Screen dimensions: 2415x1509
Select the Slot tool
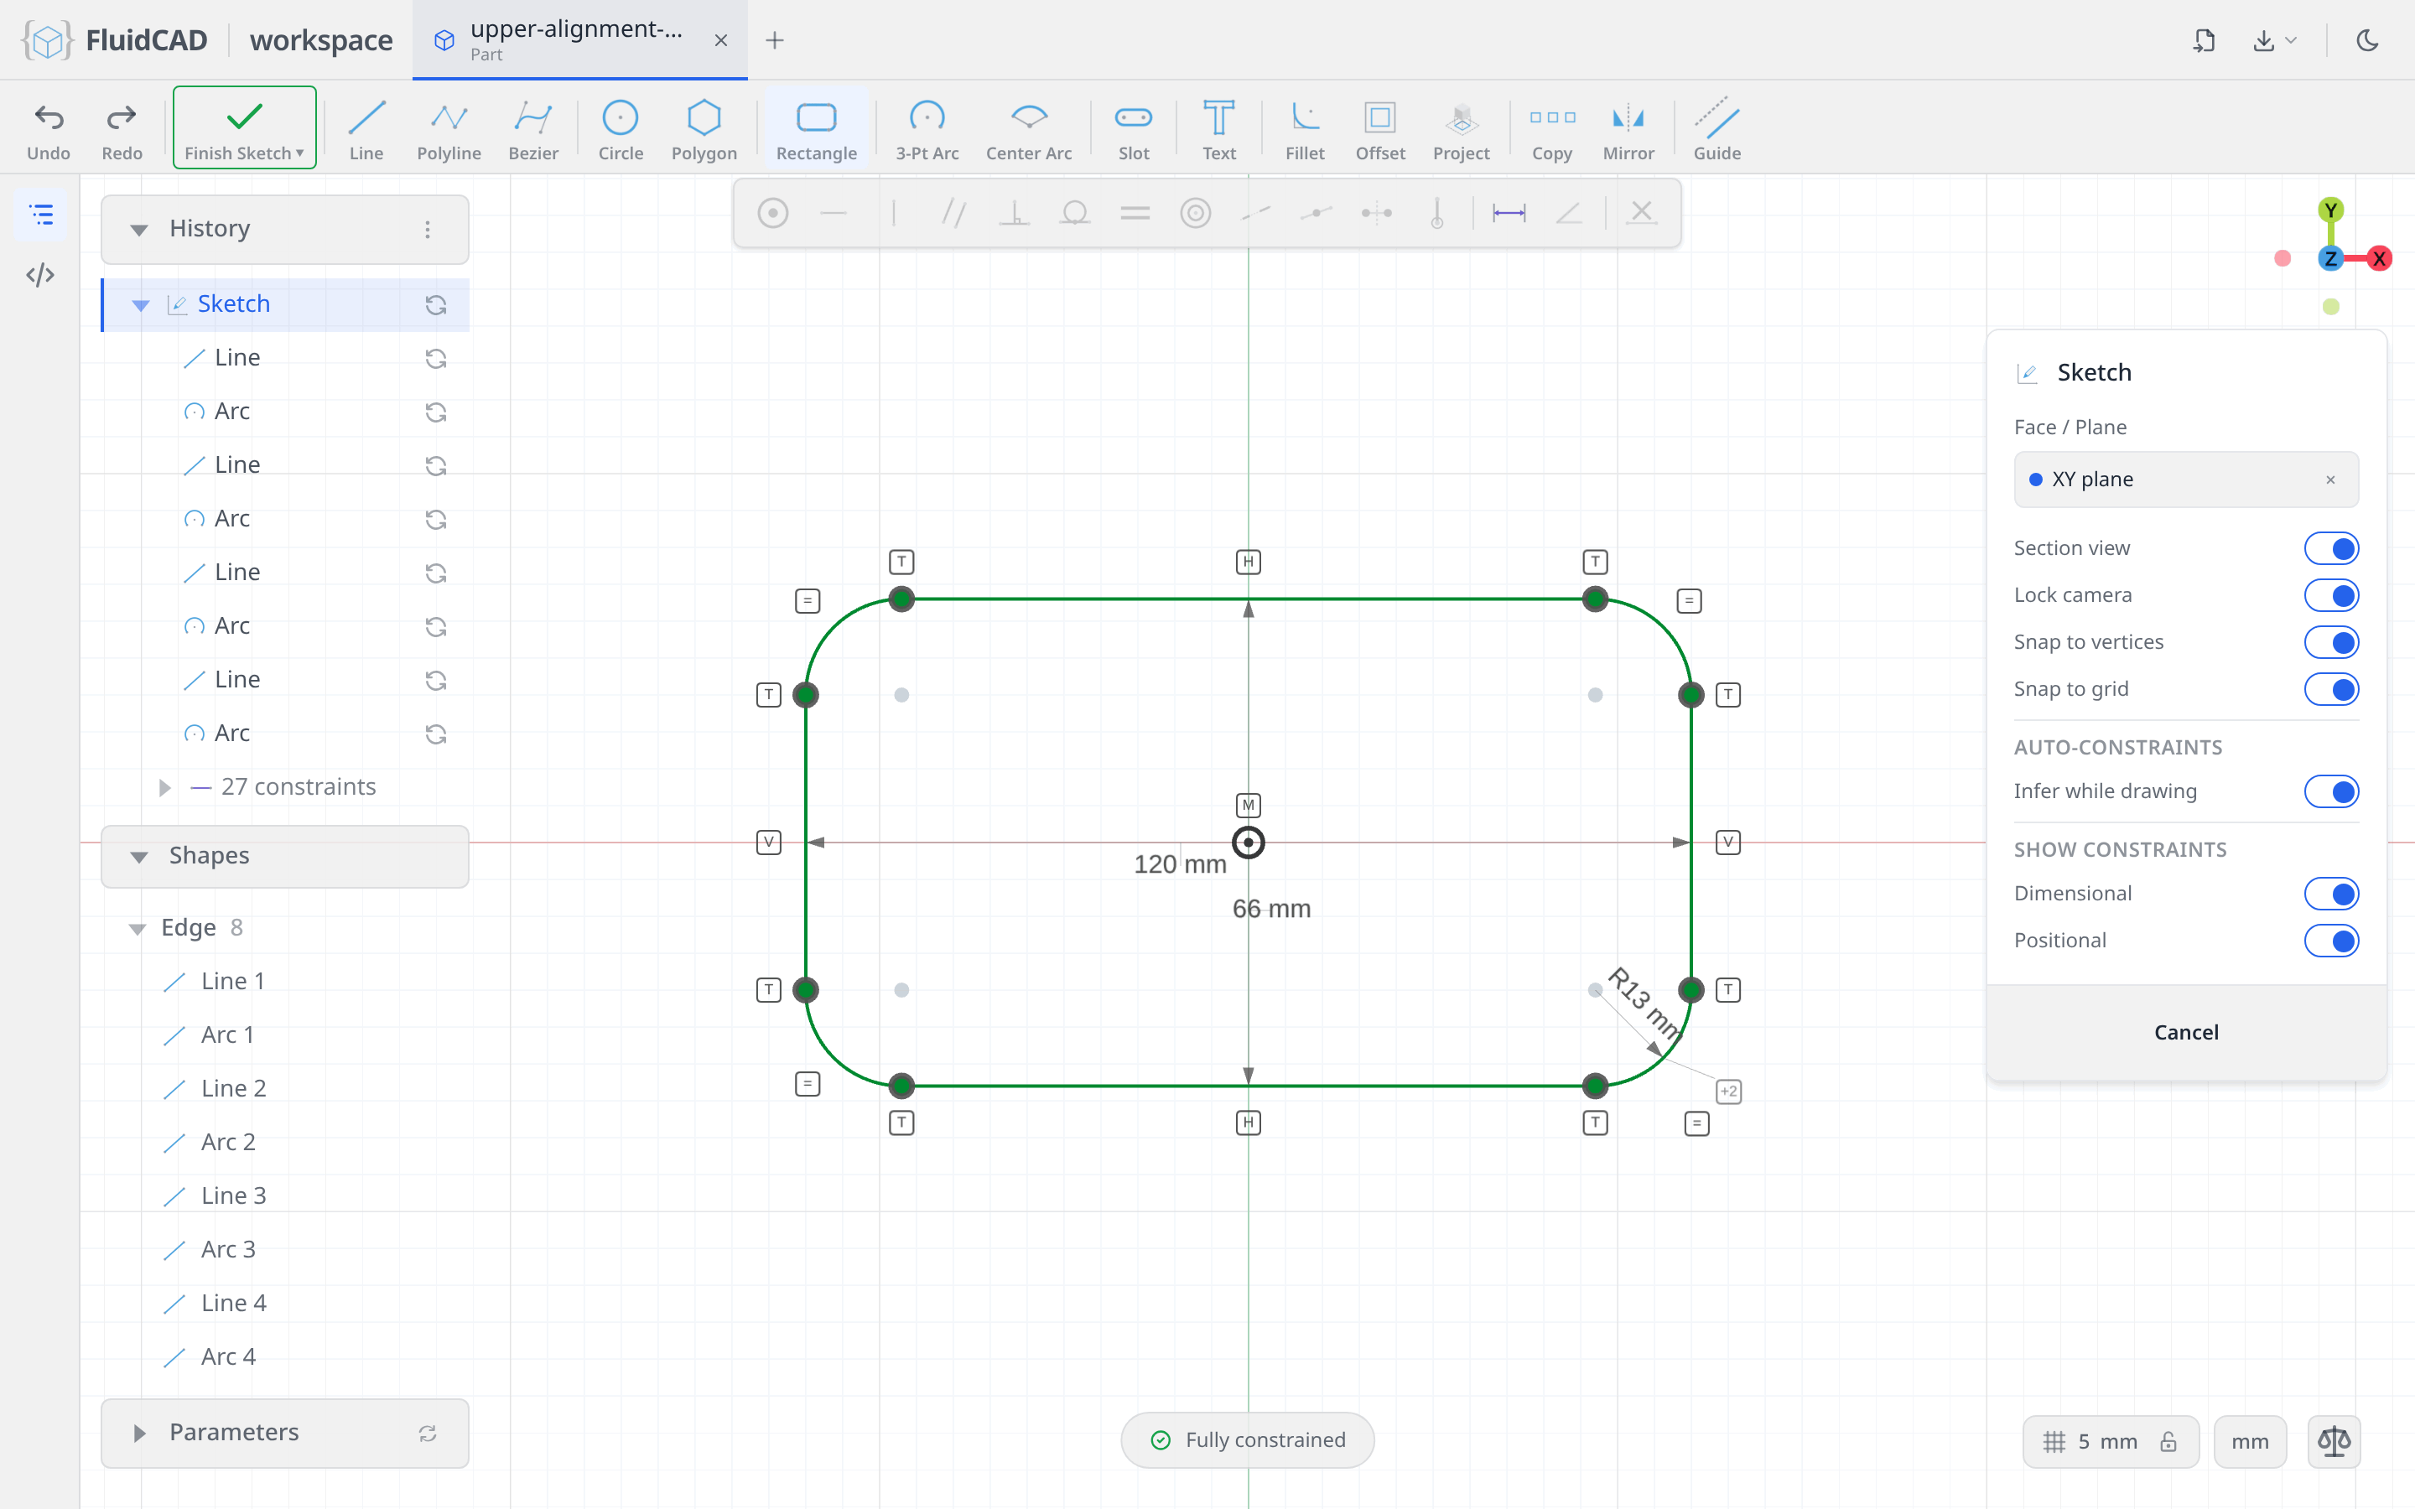pos(1134,129)
